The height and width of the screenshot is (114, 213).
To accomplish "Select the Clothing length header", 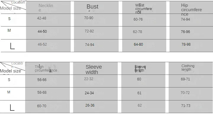I will point(188,68).
